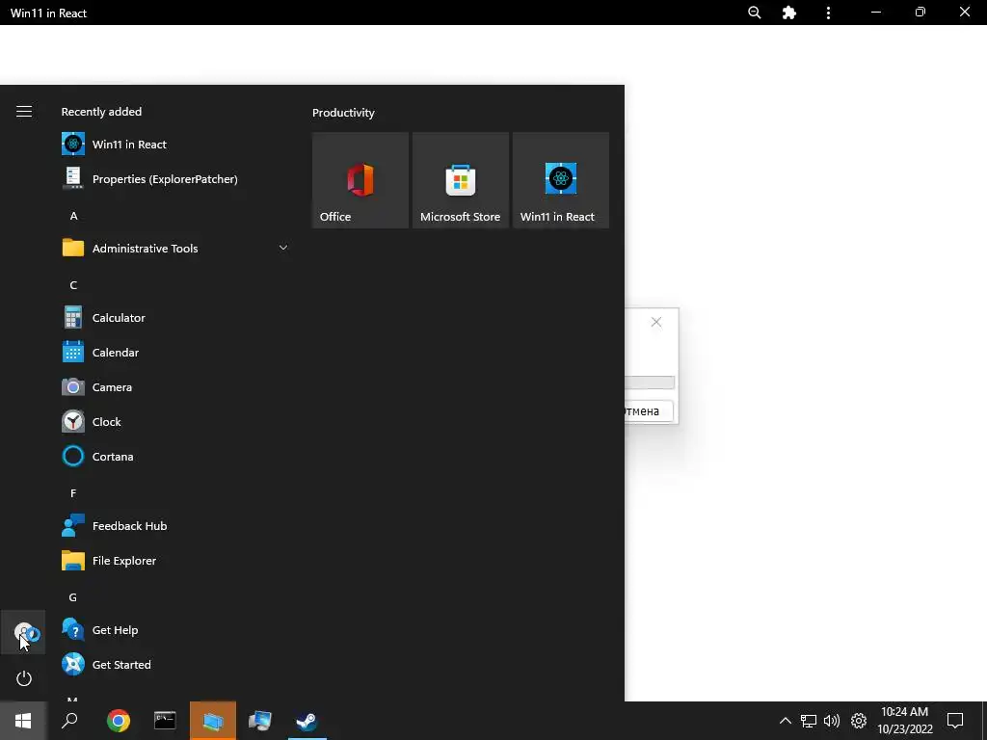Open the extensions puzzle icon
This screenshot has width=987, height=740.
788,13
